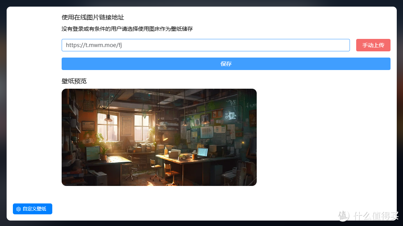This screenshot has height=226, width=403.
Task: Save the wallpaper URL with 保存
Action: [x=226, y=63]
